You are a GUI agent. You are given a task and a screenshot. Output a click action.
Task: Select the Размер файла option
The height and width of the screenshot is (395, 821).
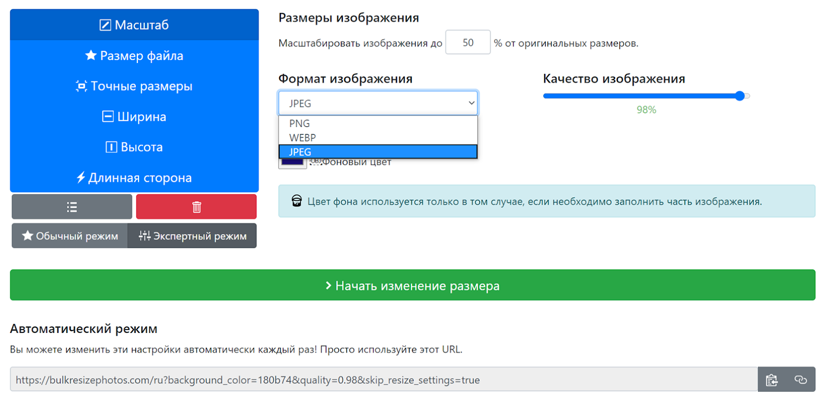134,55
